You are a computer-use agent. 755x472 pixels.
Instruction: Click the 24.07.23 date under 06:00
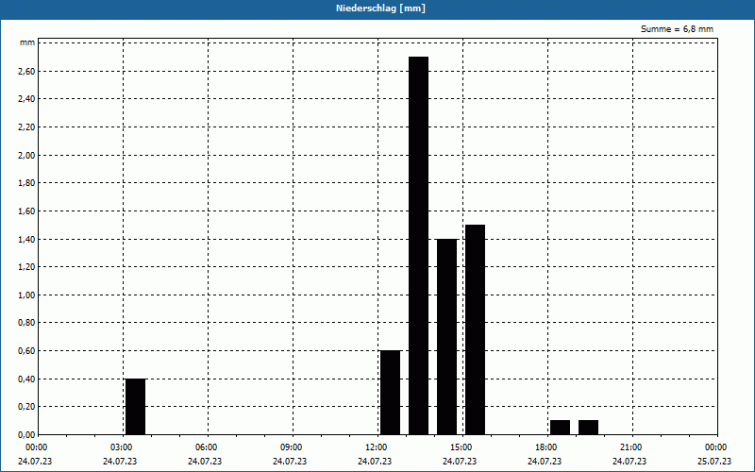(x=205, y=461)
